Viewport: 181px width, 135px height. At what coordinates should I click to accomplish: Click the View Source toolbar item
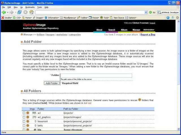click(x=117, y=18)
